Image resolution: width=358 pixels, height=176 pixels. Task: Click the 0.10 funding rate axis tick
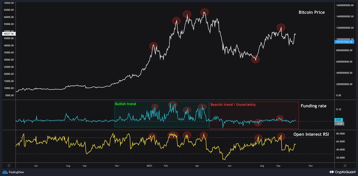click(x=339, y=110)
